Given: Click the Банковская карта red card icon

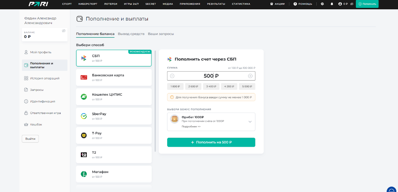Looking at the screenshot, I should point(84,78).
